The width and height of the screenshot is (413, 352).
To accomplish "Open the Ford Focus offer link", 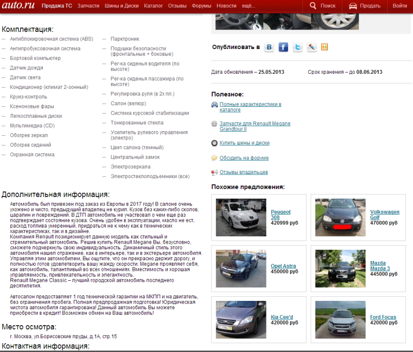I will pos(383,317).
